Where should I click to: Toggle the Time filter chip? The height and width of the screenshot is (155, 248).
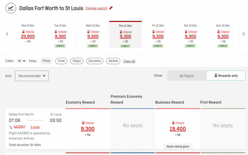click(x=61, y=61)
